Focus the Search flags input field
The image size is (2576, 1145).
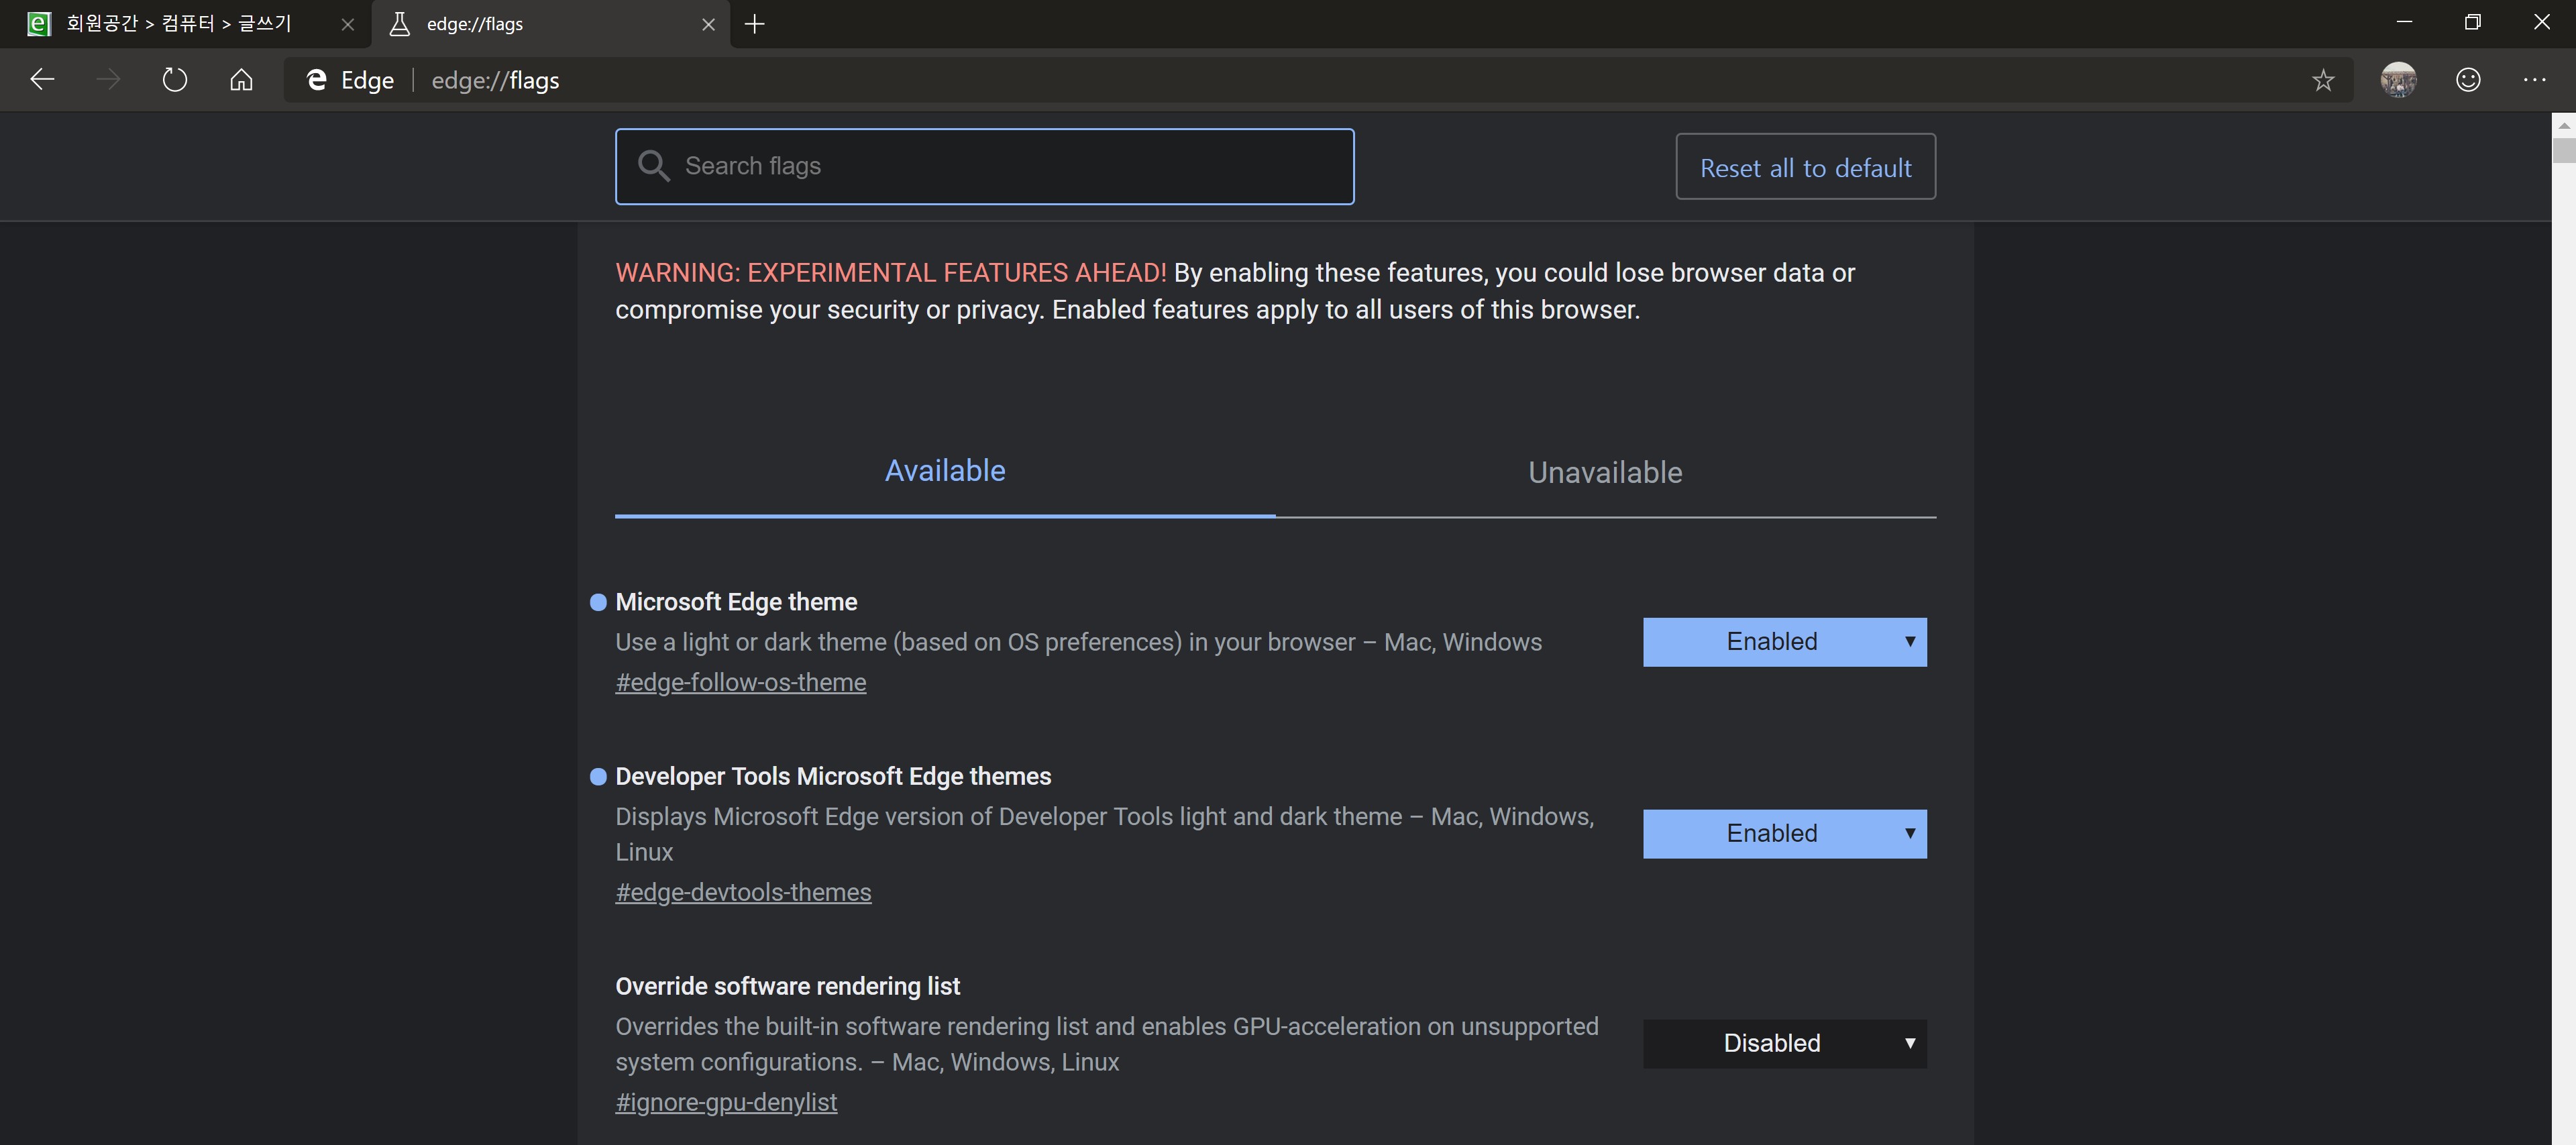coord(985,166)
